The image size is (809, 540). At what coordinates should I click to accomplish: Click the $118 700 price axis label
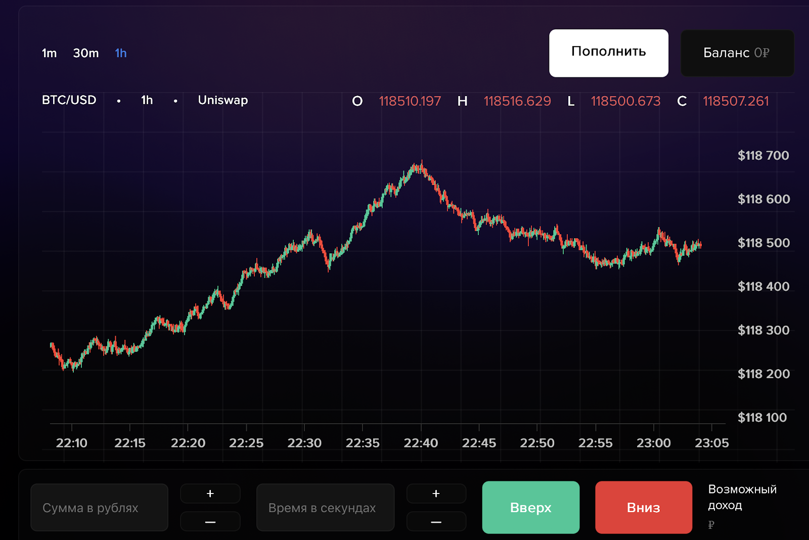click(x=763, y=156)
